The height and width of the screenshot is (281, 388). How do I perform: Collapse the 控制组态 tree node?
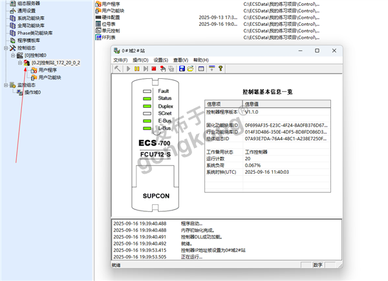6,48
